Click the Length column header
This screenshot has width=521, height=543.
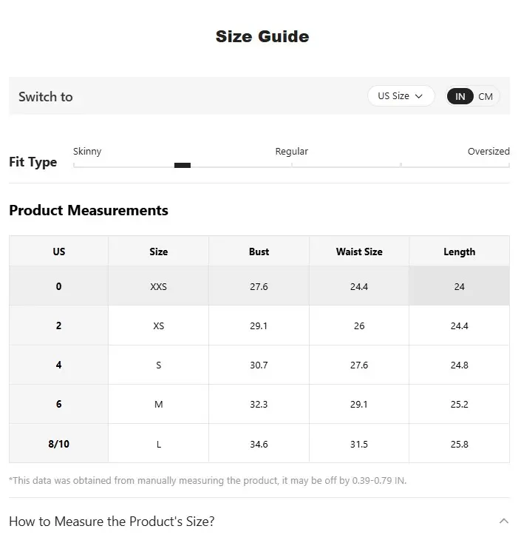(459, 252)
